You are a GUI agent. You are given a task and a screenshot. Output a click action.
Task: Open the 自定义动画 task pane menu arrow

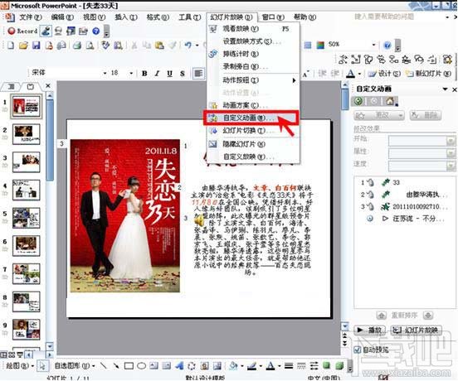(445, 89)
